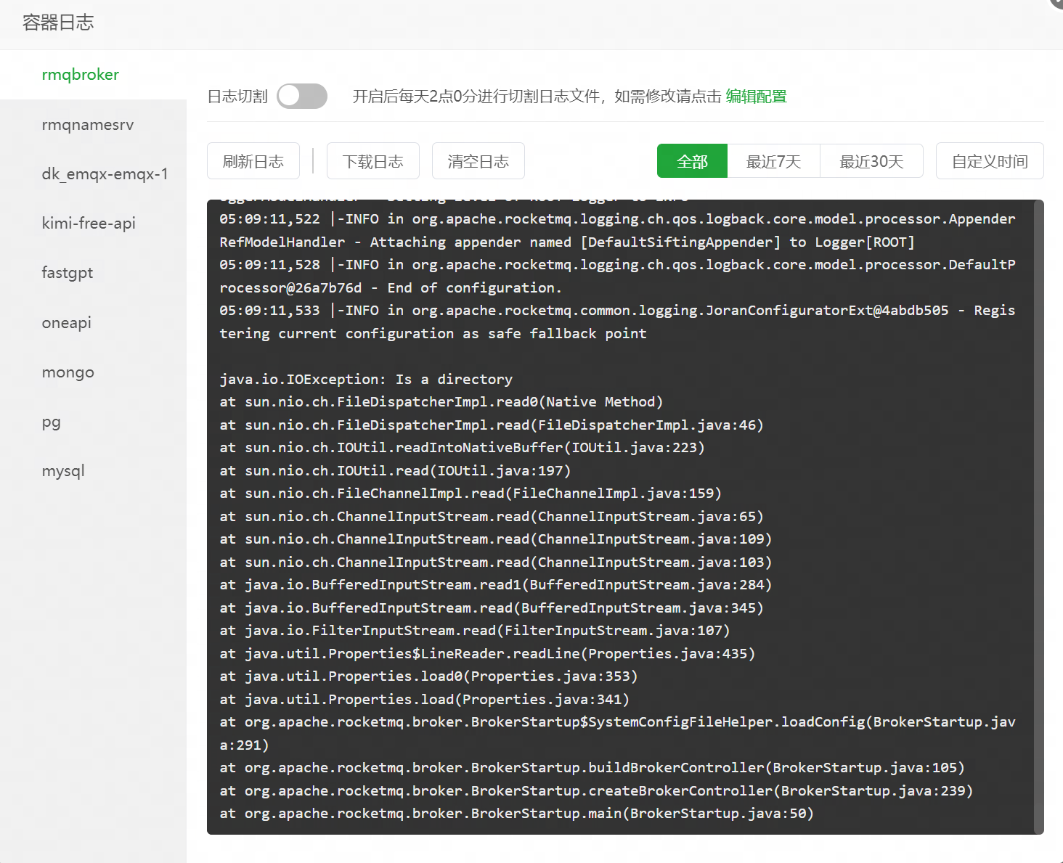Click the 'Attaching appender named [DefaultSiftingAppender]' line
1063x863 pixels.
(617, 230)
